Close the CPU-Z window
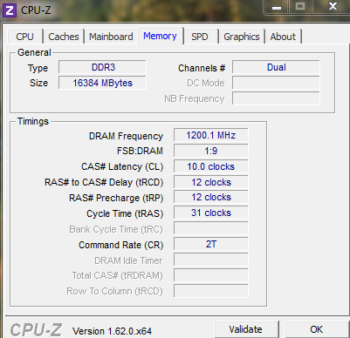The image size is (350, 338). pos(333,7)
